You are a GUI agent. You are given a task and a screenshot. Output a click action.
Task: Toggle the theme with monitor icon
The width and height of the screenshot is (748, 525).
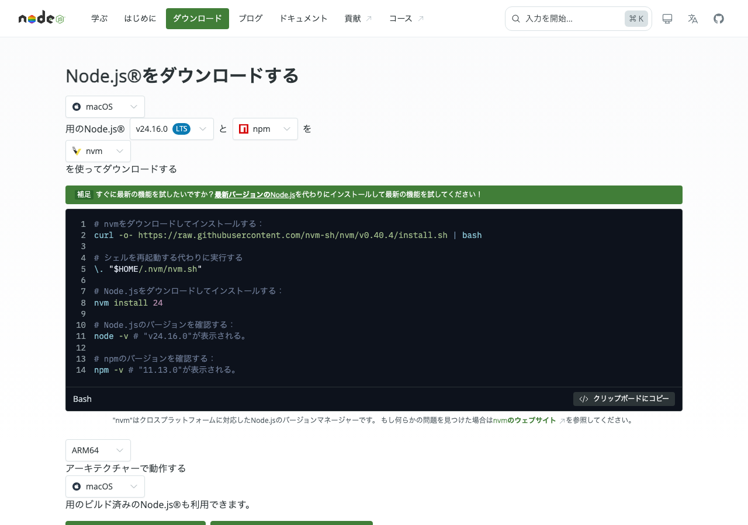coord(667,19)
